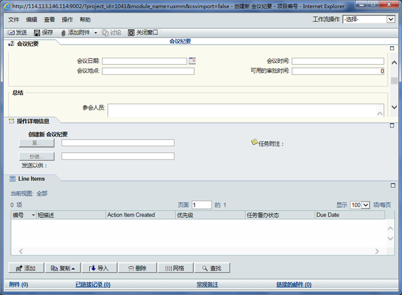Open the 操作 menu
The height and width of the screenshot is (295, 402).
pyautogui.click(x=67, y=19)
